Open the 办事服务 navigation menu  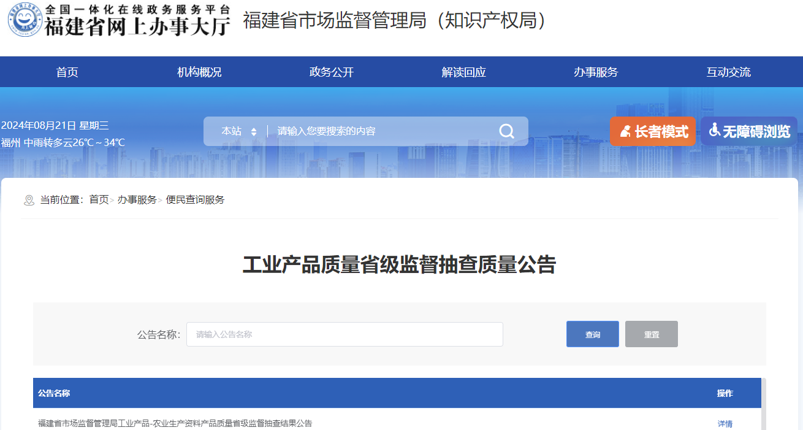pos(596,72)
